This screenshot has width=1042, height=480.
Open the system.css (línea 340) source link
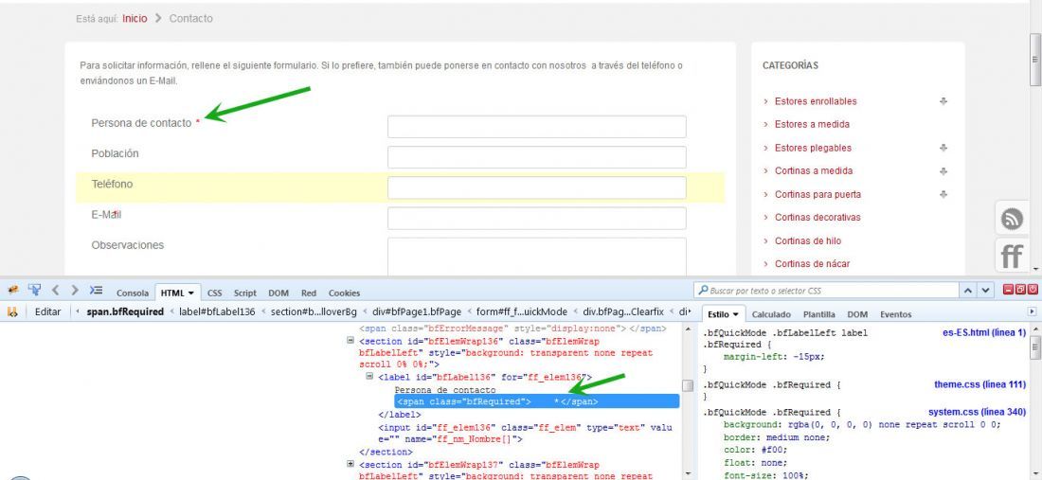pos(977,412)
